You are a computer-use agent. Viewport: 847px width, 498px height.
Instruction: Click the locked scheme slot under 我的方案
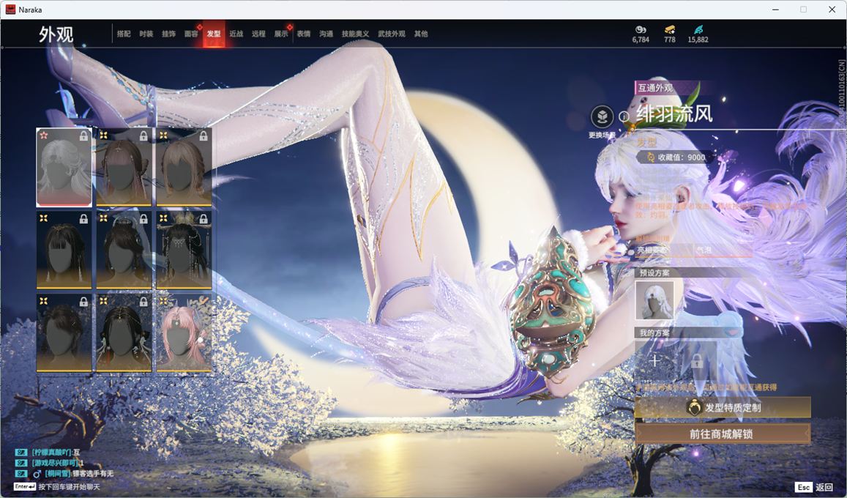[x=696, y=360]
